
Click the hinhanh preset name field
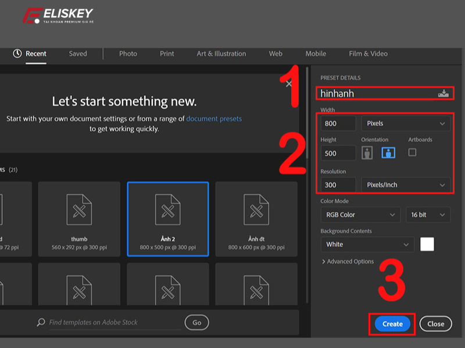(x=372, y=93)
